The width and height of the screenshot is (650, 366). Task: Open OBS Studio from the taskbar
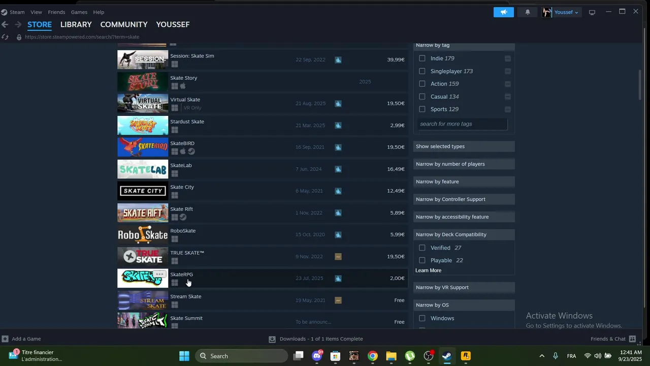click(429, 356)
